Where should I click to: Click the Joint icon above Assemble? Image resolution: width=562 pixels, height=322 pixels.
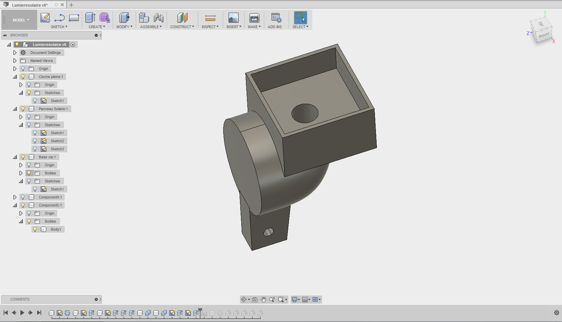(159, 18)
